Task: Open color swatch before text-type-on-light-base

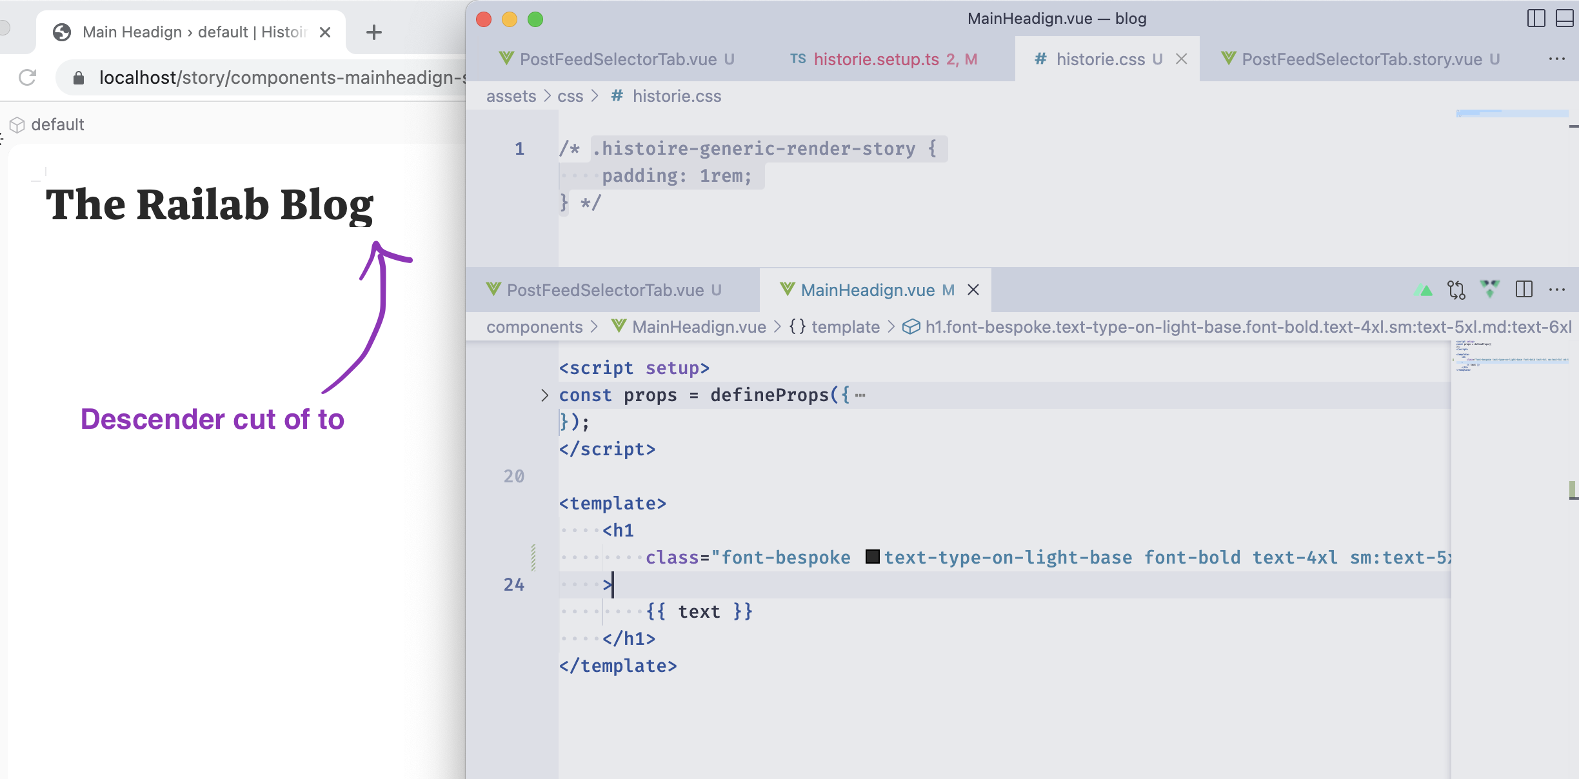Action: [x=872, y=557]
